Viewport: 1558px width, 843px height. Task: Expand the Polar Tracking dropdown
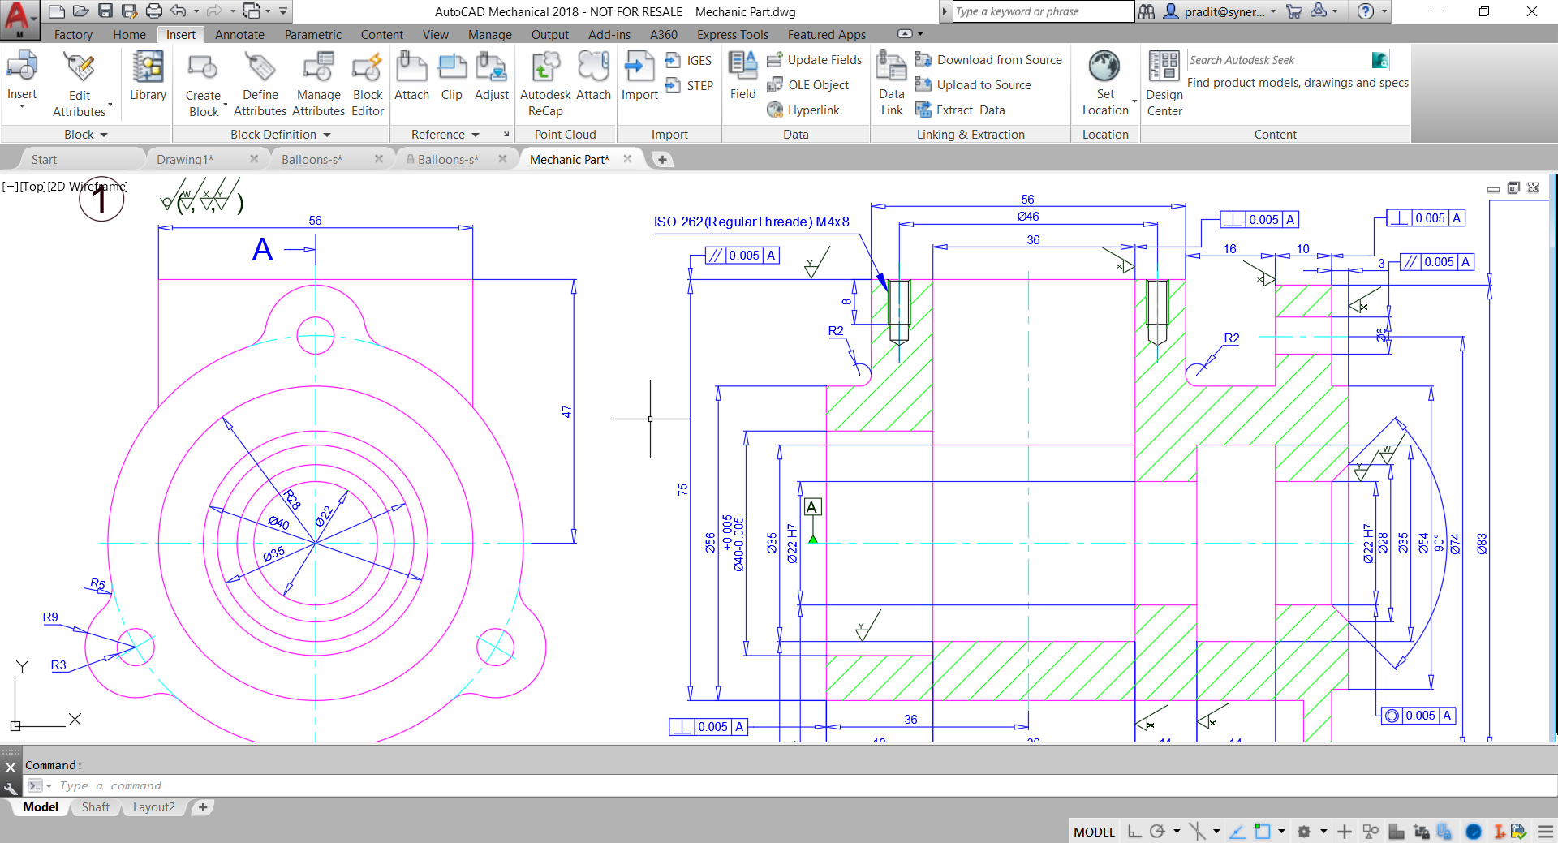(x=1177, y=831)
